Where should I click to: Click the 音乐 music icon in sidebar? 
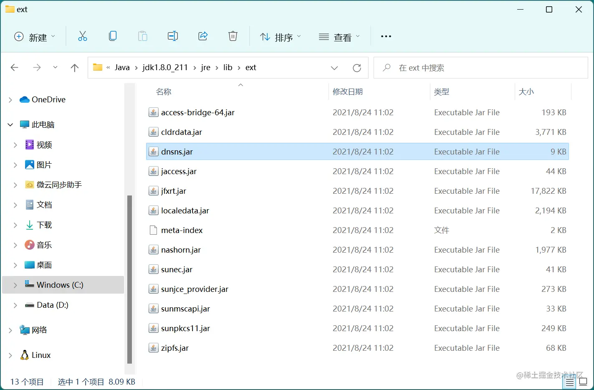[30, 245]
